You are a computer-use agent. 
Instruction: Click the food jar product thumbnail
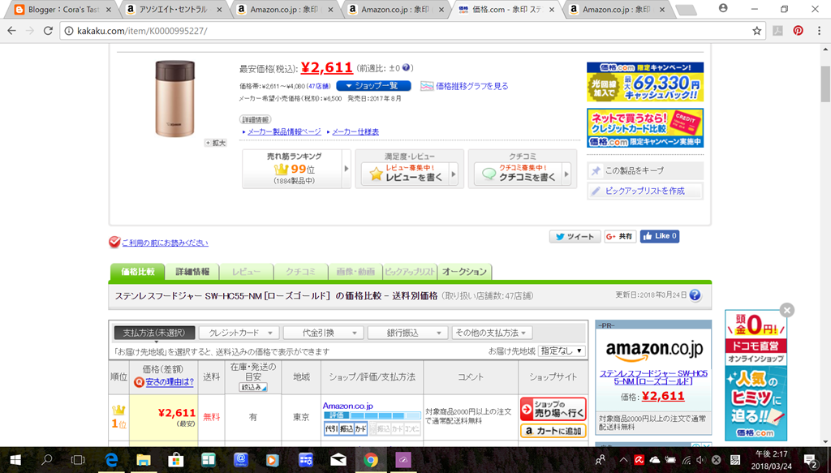pyautogui.click(x=175, y=98)
